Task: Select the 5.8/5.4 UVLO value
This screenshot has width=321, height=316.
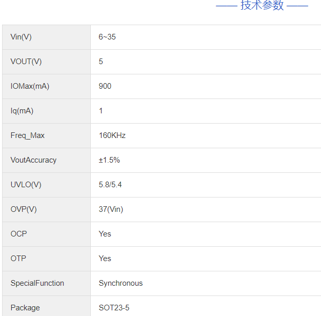Action: (x=110, y=185)
